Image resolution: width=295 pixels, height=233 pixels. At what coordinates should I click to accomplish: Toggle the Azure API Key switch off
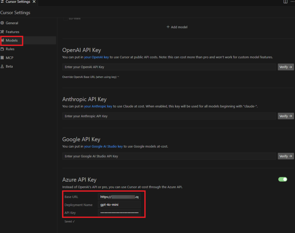pos(283,179)
